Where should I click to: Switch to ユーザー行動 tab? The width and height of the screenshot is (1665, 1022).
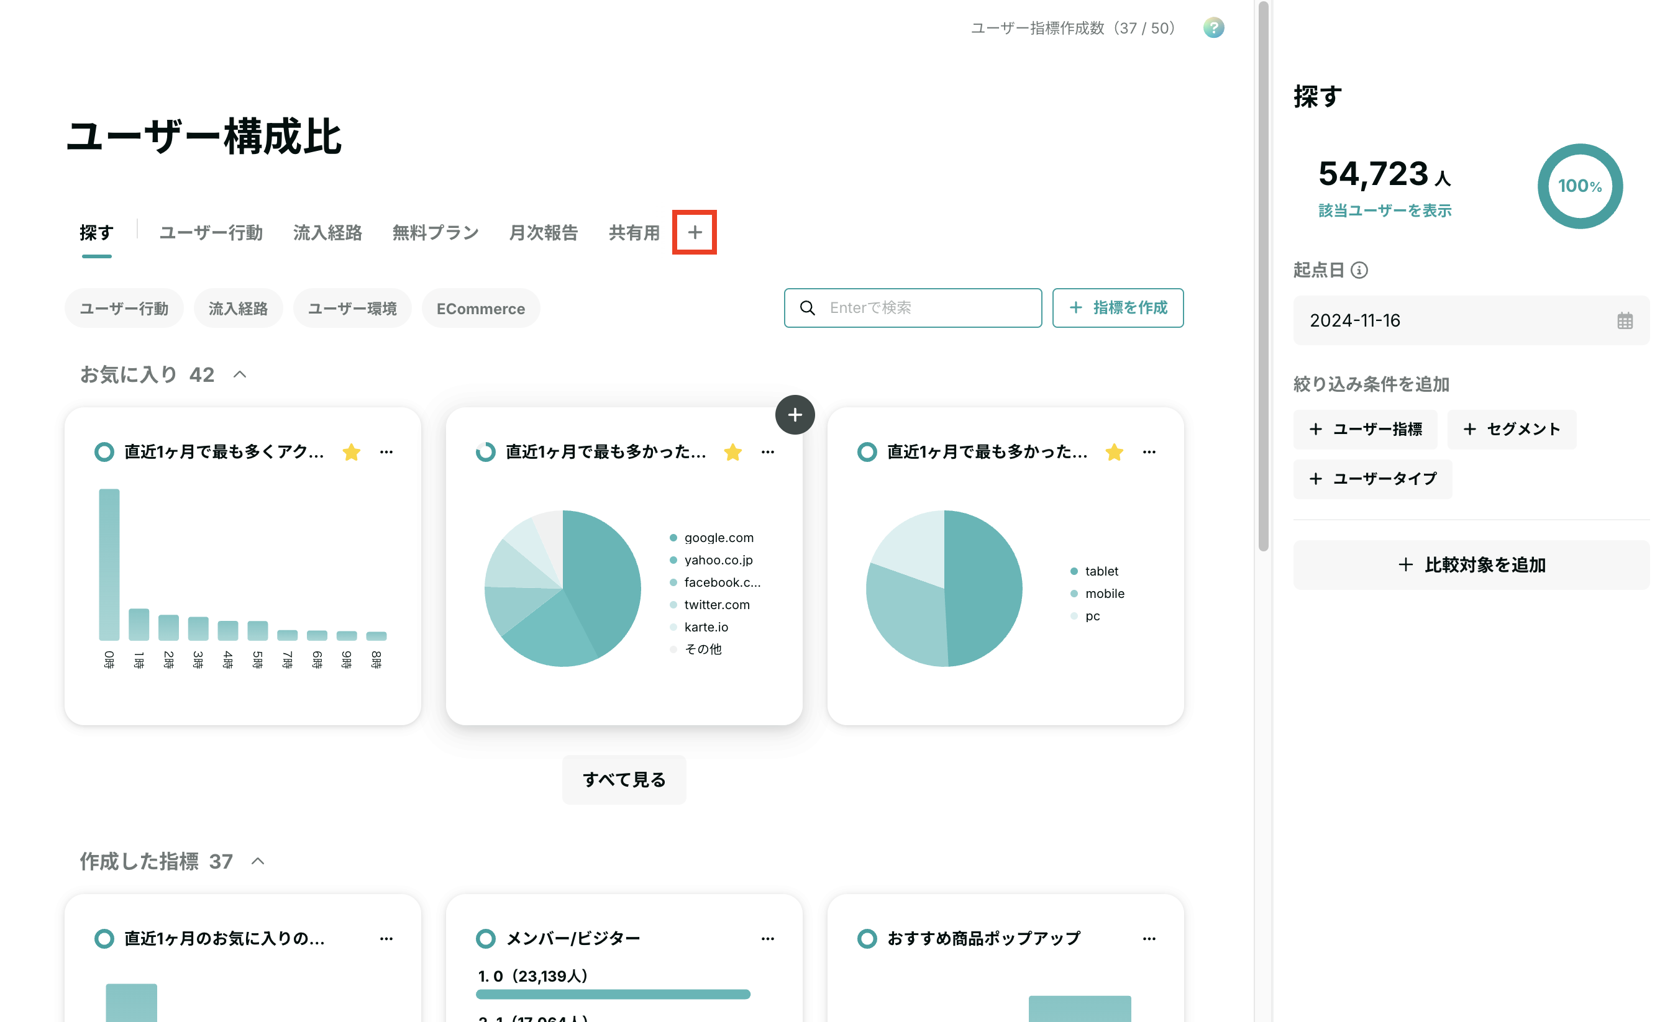(211, 232)
